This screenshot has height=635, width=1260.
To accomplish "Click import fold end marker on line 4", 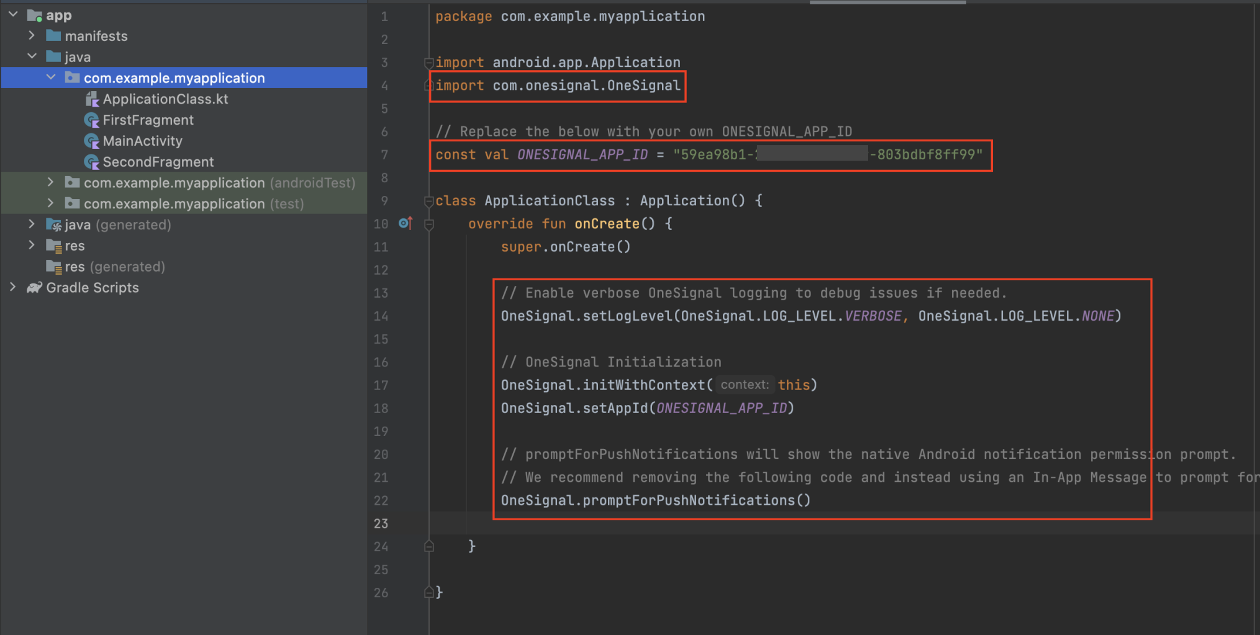I will point(427,86).
